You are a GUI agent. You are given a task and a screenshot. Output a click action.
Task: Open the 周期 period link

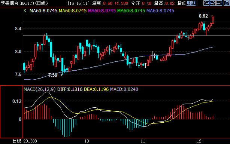191,3
